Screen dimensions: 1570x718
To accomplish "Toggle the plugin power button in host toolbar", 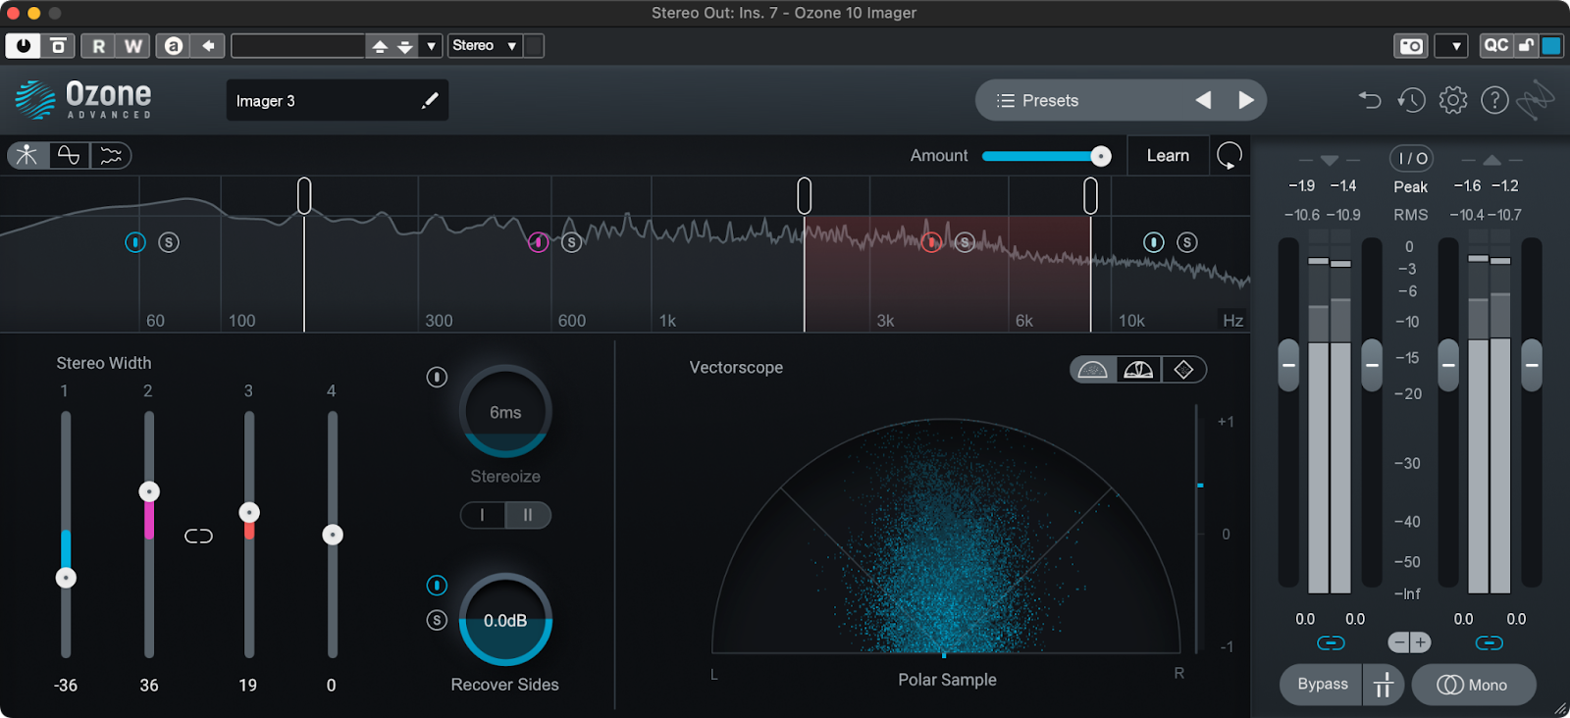I will [24, 45].
